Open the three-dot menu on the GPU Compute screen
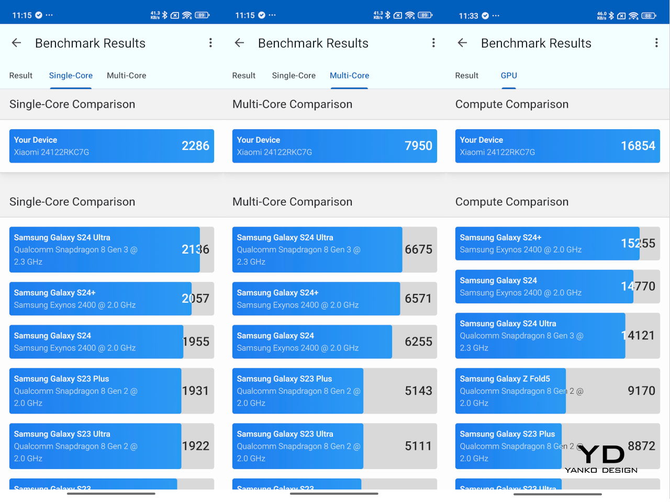The height and width of the screenshot is (502, 670). (x=656, y=43)
